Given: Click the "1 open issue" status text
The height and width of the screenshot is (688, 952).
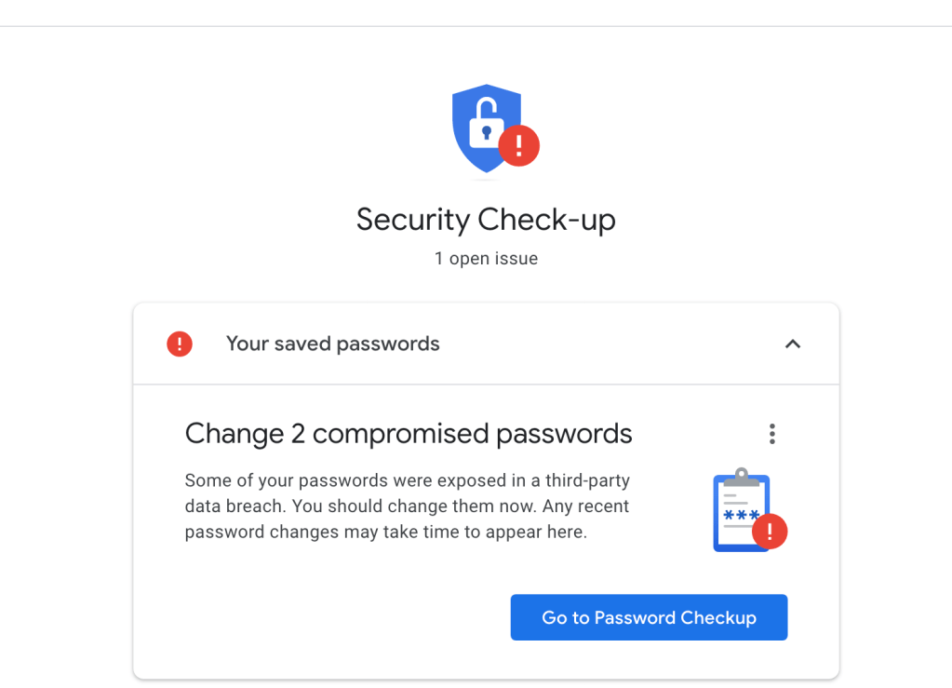Looking at the screenshot, I should coord(486,258).
